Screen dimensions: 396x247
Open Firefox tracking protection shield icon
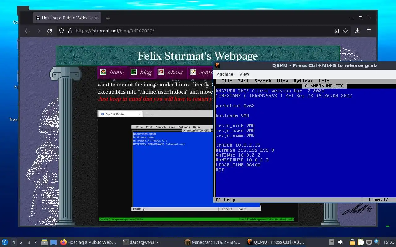point(62,31)
